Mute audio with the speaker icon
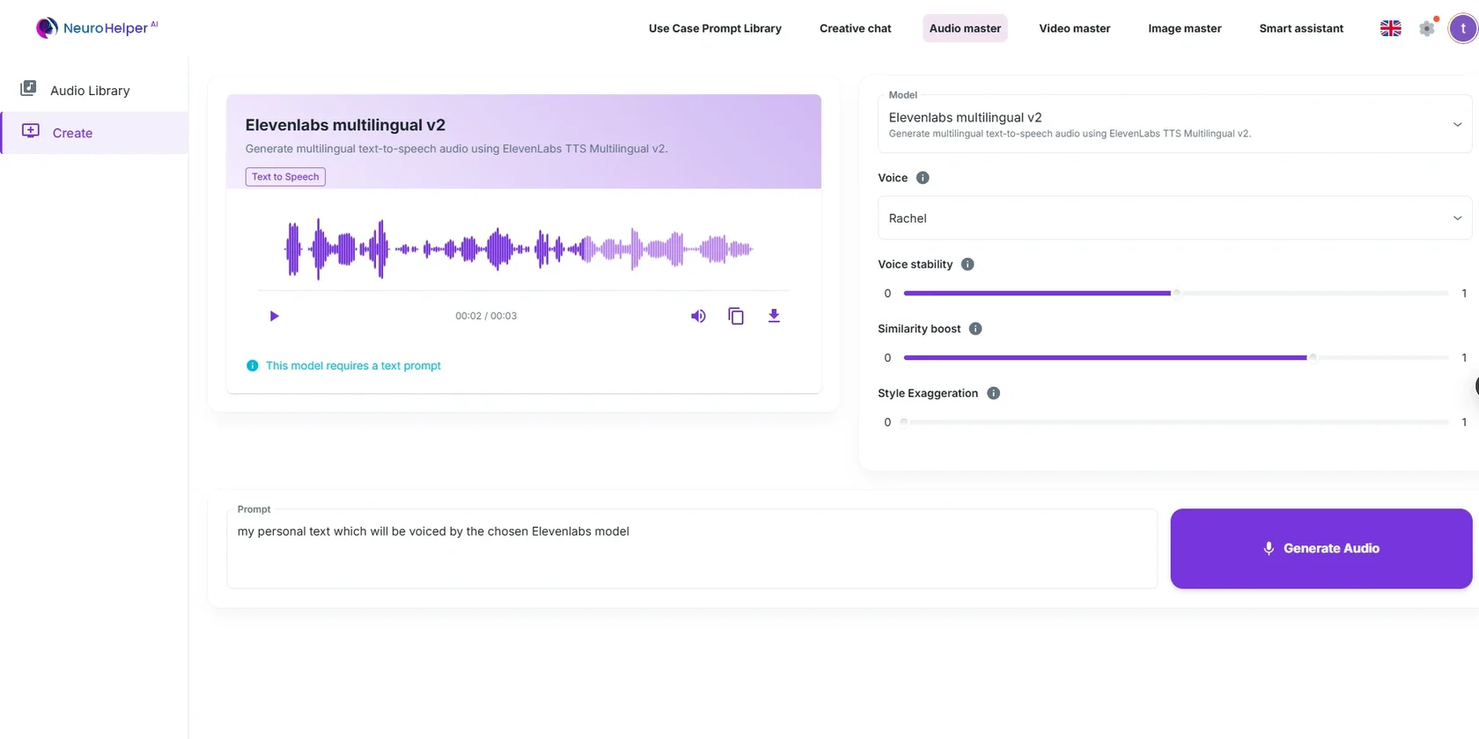The image size is (1479, 739). pyautogui.click(x=698, y=316)
